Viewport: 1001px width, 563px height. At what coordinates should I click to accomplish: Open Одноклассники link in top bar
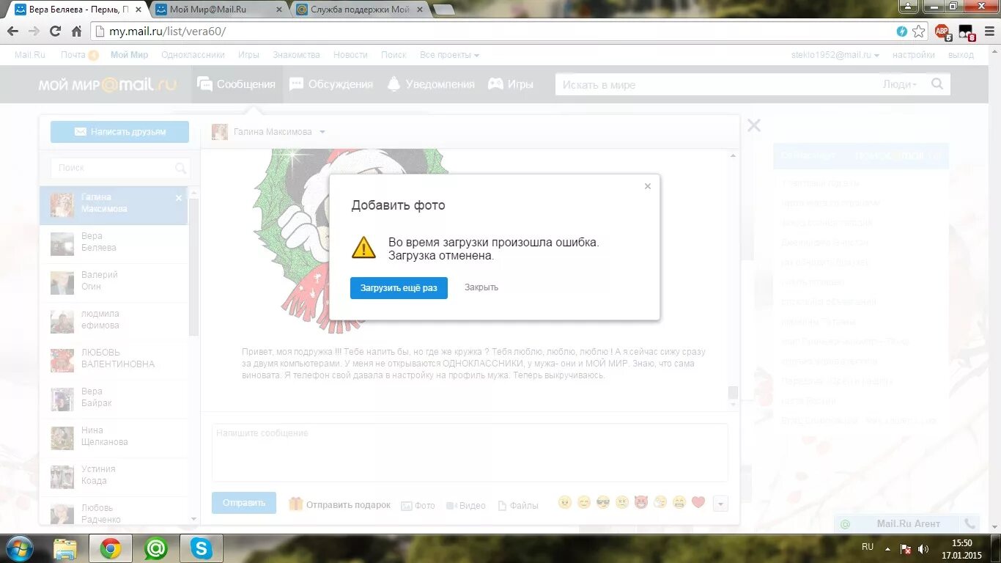pyautogui.click(x=193, y=55)
